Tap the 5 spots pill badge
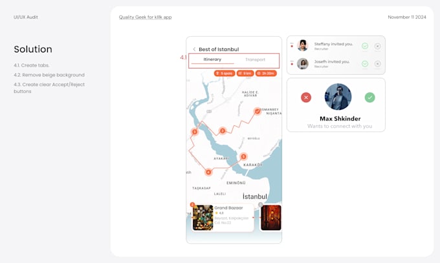The image size is (440, 263). [x=225, y=74]
